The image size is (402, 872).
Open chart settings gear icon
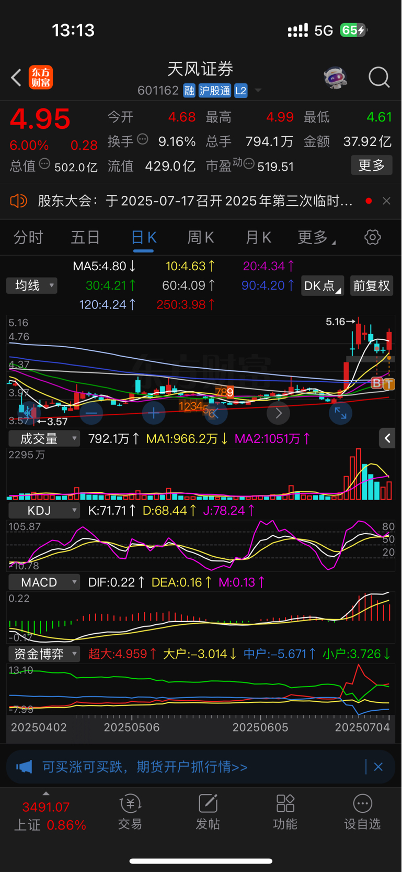[372, 237]
